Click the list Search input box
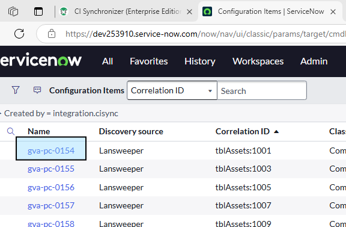346x227 pixels. tap(262, 90)
